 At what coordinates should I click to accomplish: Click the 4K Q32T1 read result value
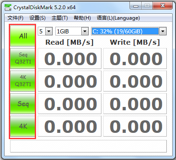[70, 81]
